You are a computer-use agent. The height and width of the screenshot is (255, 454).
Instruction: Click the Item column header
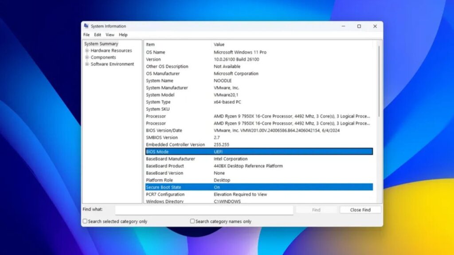tap(151, 44)
